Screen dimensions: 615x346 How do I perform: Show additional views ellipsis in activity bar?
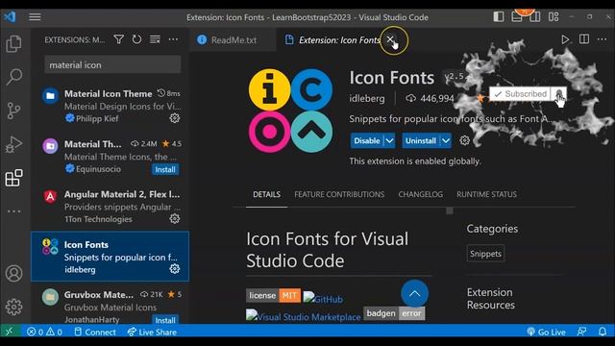13,211
